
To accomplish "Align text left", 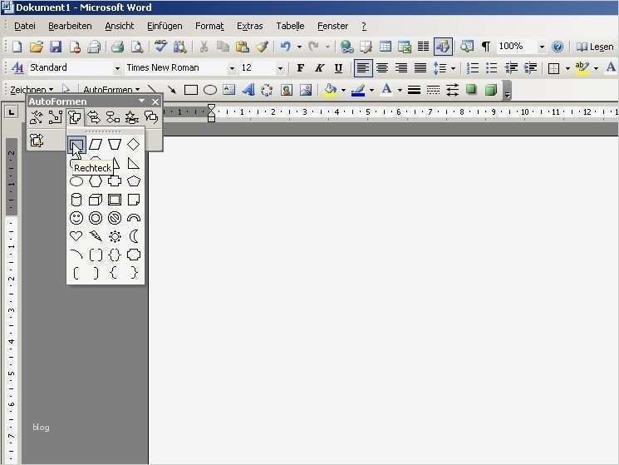I will click(363, 68).
